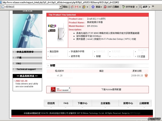This screenshot has height=121, width=162.
Task: Click the blue star bookmark icon
Action: click(x=93, y=7)
